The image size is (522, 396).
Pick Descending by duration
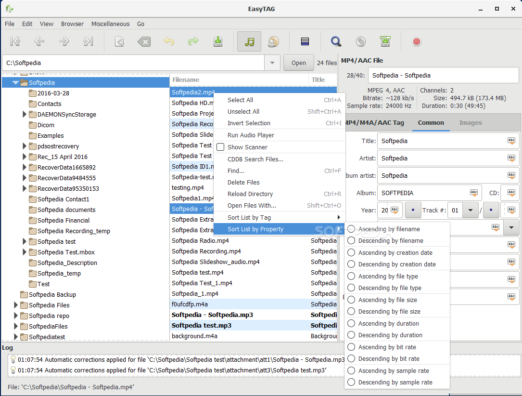pyautogui.click(x=397, y=335)
